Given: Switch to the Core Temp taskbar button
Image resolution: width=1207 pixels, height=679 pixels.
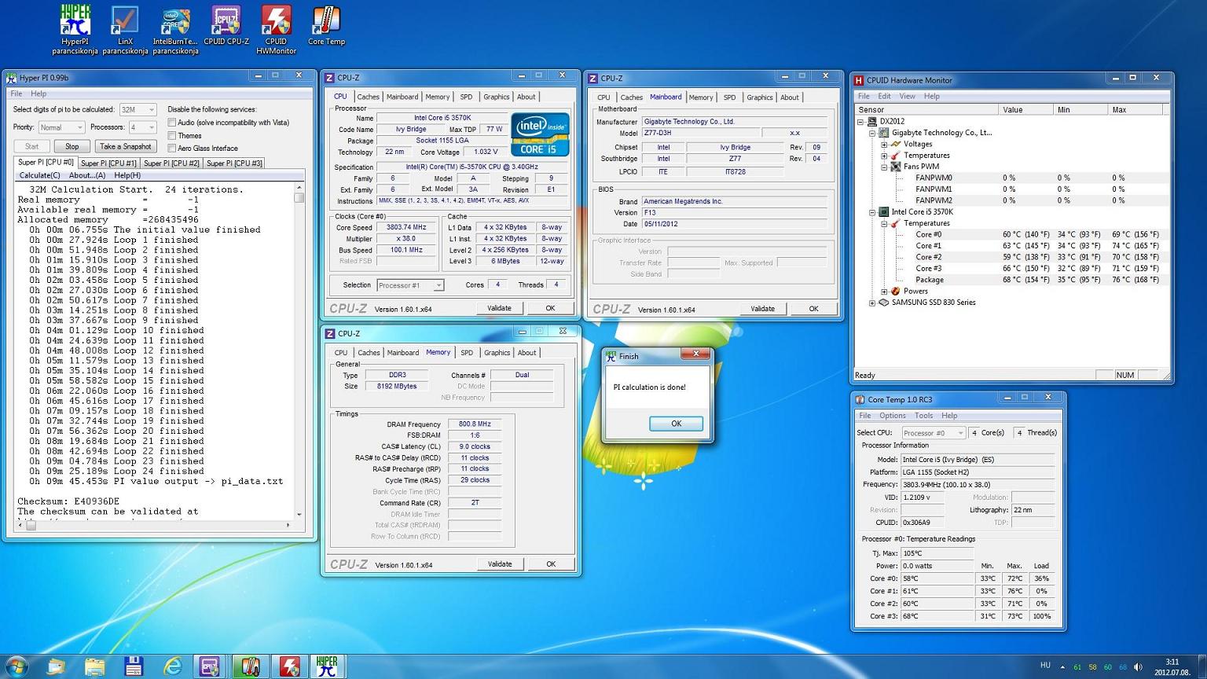Looking at the screenshot, I should (x=250, y=666).
